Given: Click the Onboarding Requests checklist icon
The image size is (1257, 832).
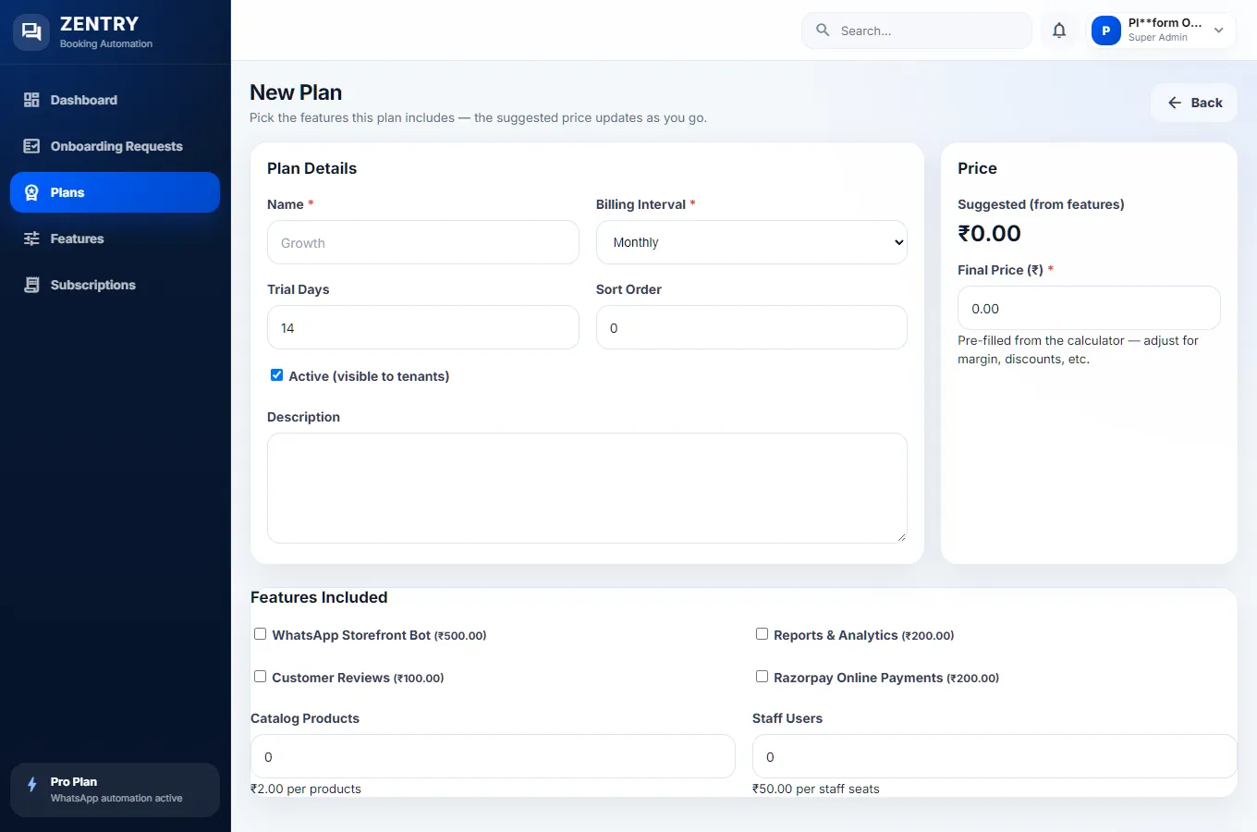Looking at the screenshot, I should pos(31,146).
